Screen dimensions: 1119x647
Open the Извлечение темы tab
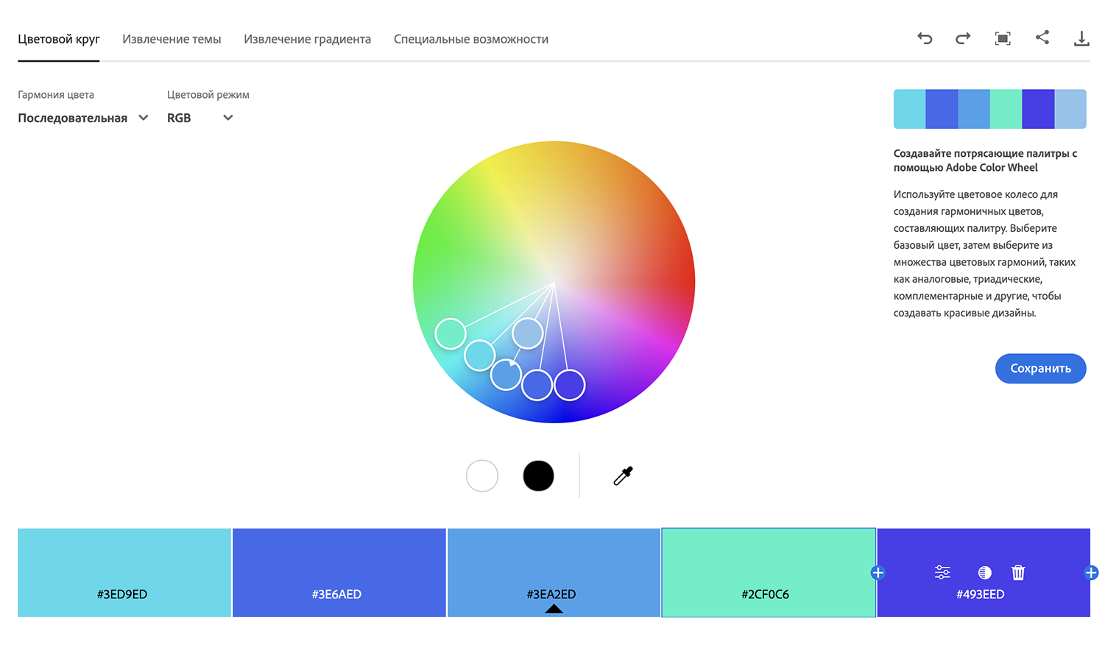coord(172,39)
